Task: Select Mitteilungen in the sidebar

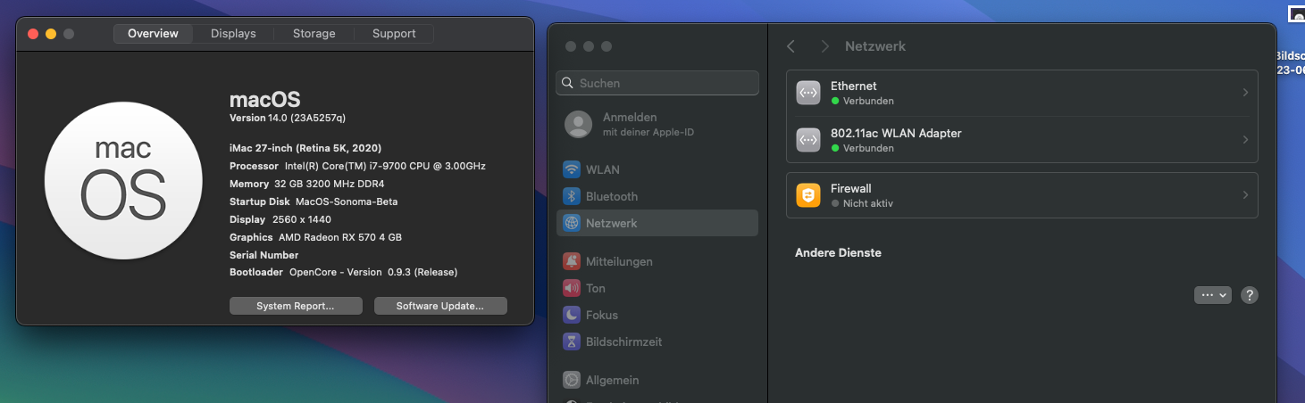Action: (x=657, y=261)
